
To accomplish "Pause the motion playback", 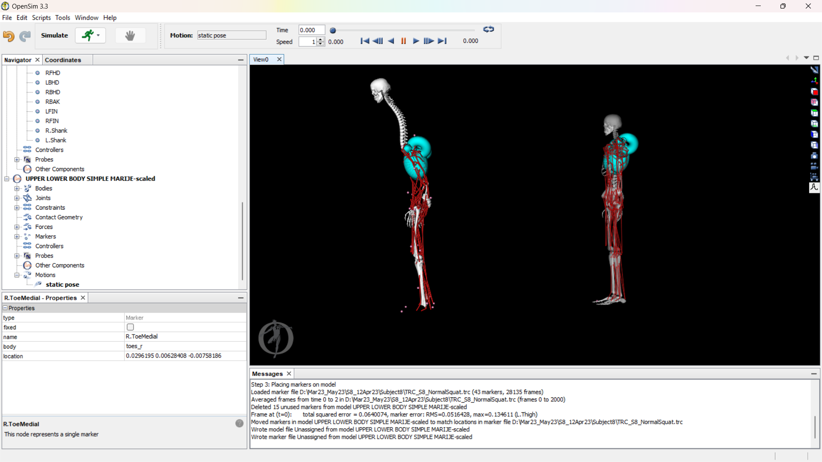I will [x=403, y=41].
